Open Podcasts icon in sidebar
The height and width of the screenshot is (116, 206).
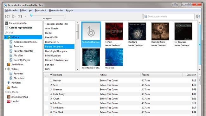click(x=9, y=83)
